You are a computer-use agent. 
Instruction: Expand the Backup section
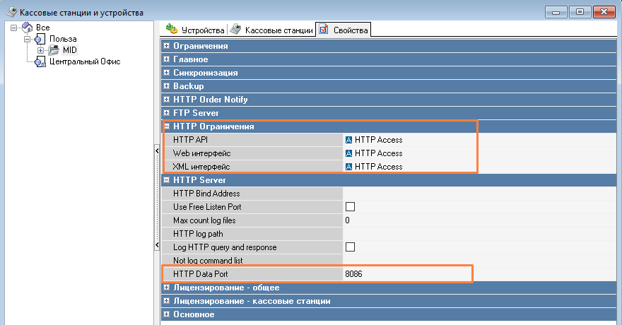click(167, 86)
